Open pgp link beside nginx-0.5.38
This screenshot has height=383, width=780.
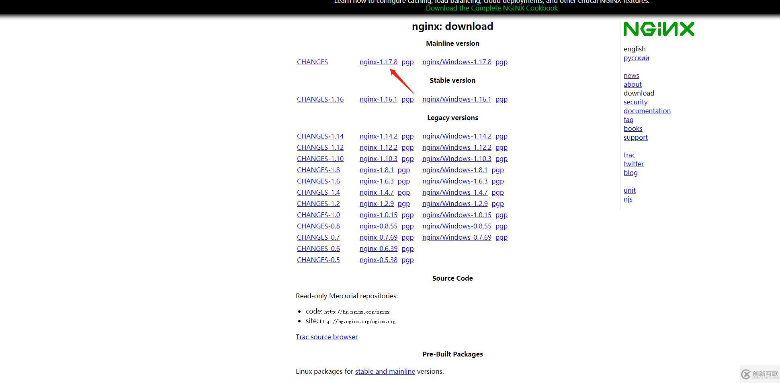407,260
